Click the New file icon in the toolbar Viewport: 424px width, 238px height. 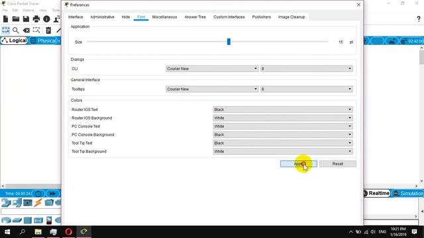[5, 19]
